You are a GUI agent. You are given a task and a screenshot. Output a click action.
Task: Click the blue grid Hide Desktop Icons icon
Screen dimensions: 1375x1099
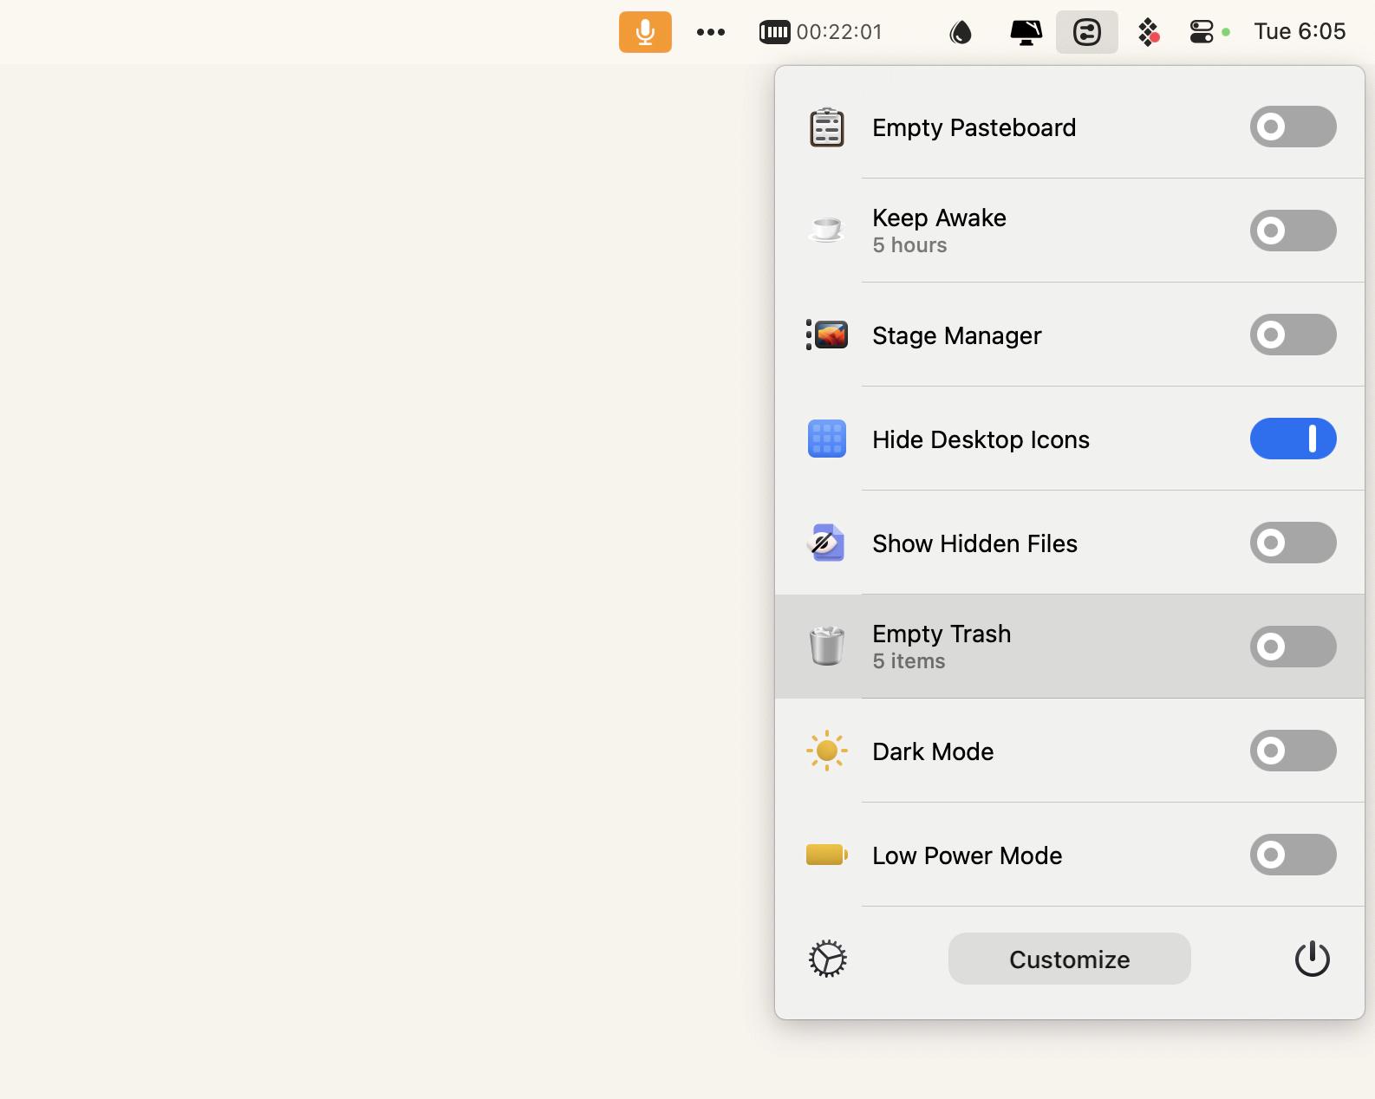click(827, 439)
